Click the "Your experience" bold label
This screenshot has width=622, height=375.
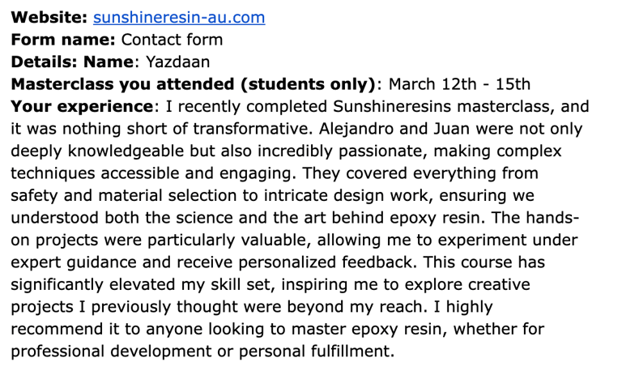(x=82, y=106)
